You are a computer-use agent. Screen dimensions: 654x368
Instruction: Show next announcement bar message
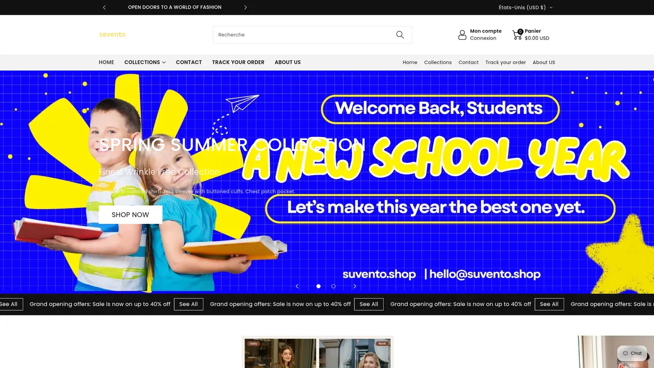[245, 7]
